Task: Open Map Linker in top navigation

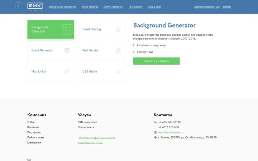Action: pyautogui.click(x=155, y=7)
